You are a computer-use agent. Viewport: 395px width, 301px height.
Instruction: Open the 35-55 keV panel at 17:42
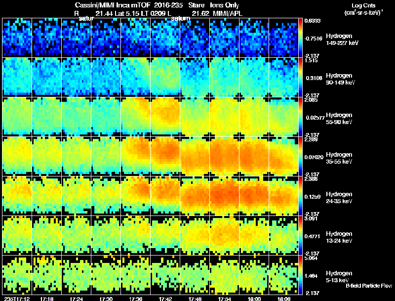(165, 156)
